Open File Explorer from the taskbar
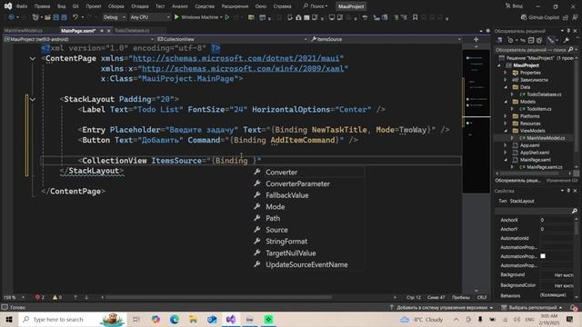The width and height of the screenshot is (582, 327). [x=193, y=319]
